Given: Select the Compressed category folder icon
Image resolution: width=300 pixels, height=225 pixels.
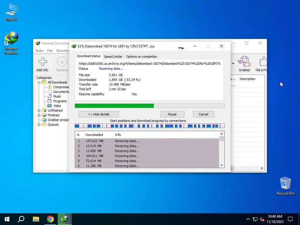Looking at the screenshot, I should coord(50,87).
